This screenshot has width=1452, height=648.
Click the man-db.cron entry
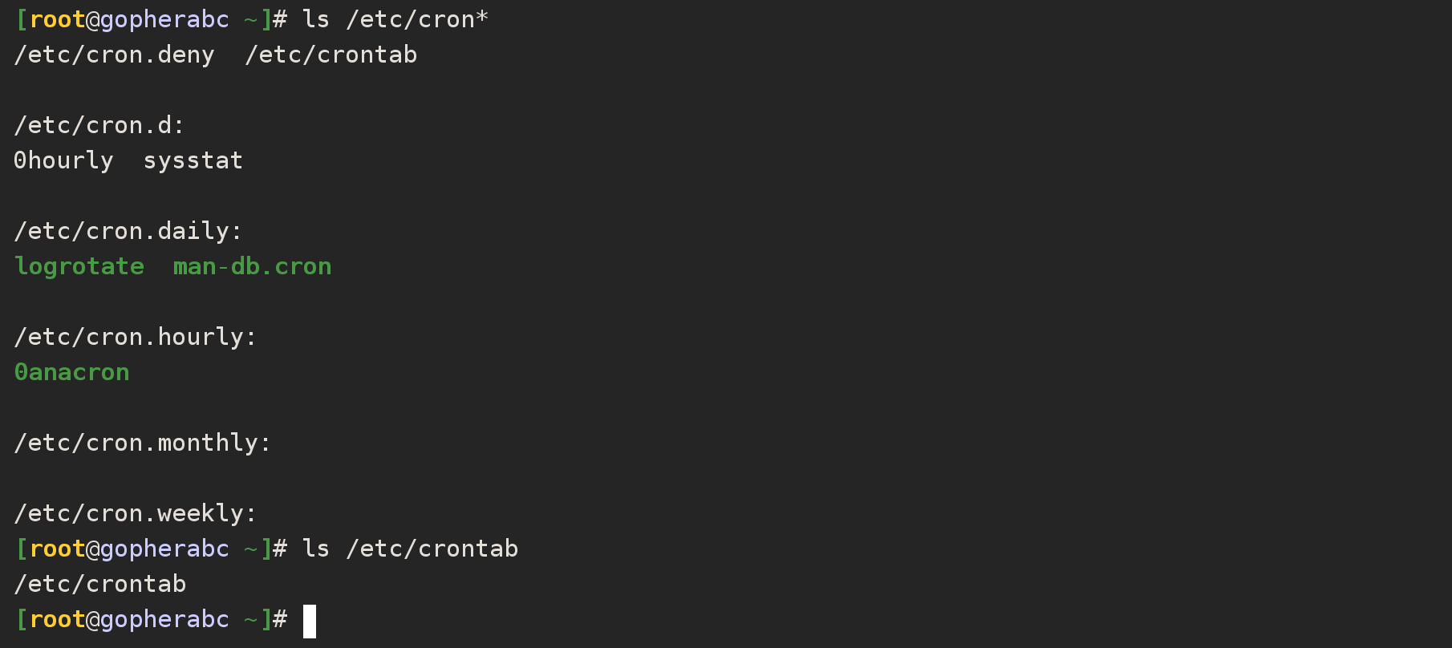click(x=252, y=266)
